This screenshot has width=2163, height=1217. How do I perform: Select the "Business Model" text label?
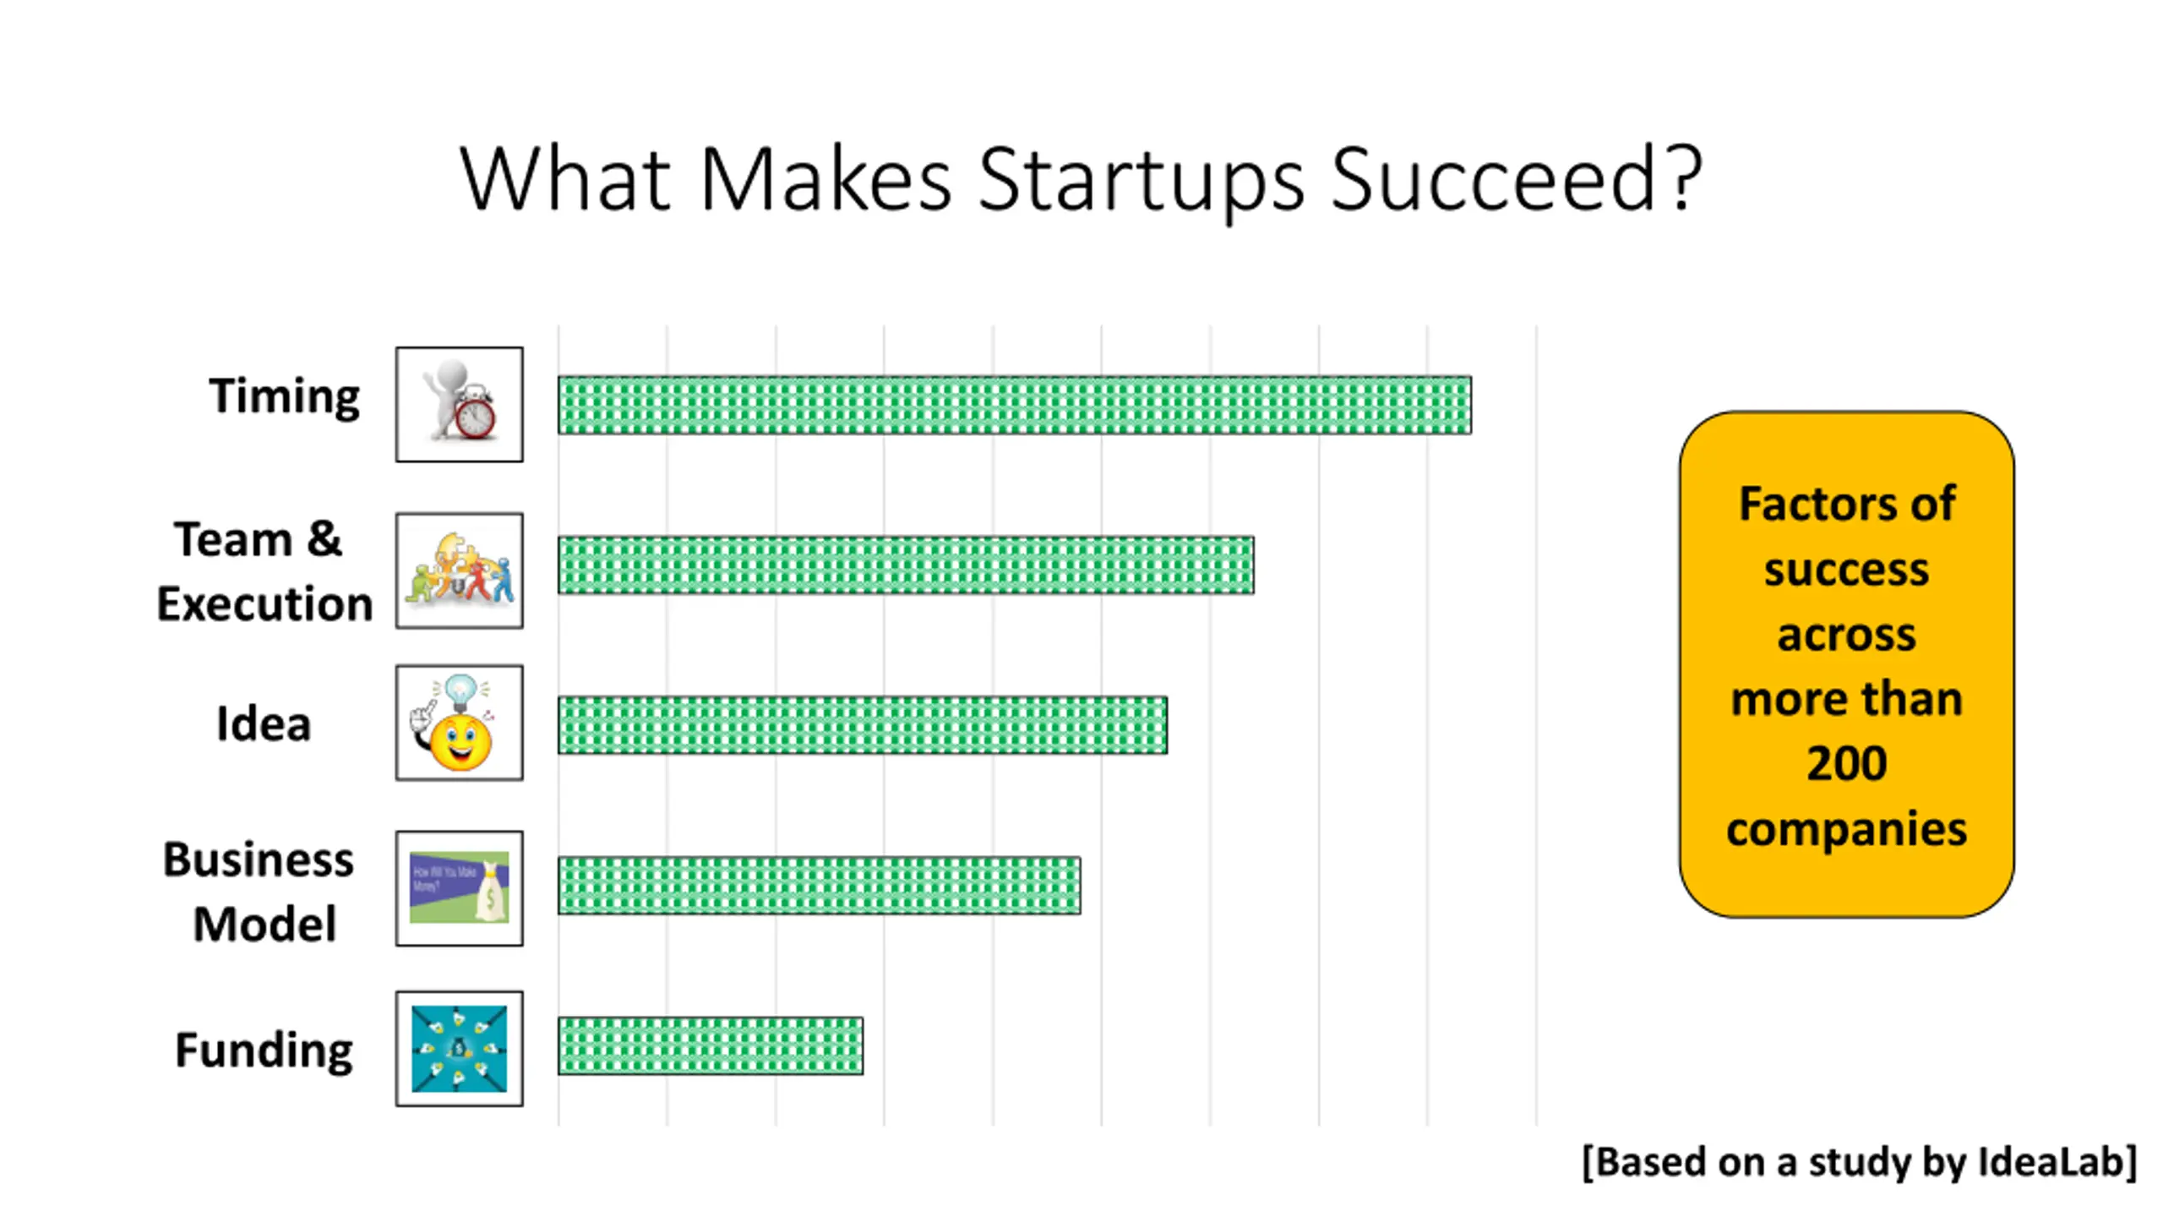point(260,891)
